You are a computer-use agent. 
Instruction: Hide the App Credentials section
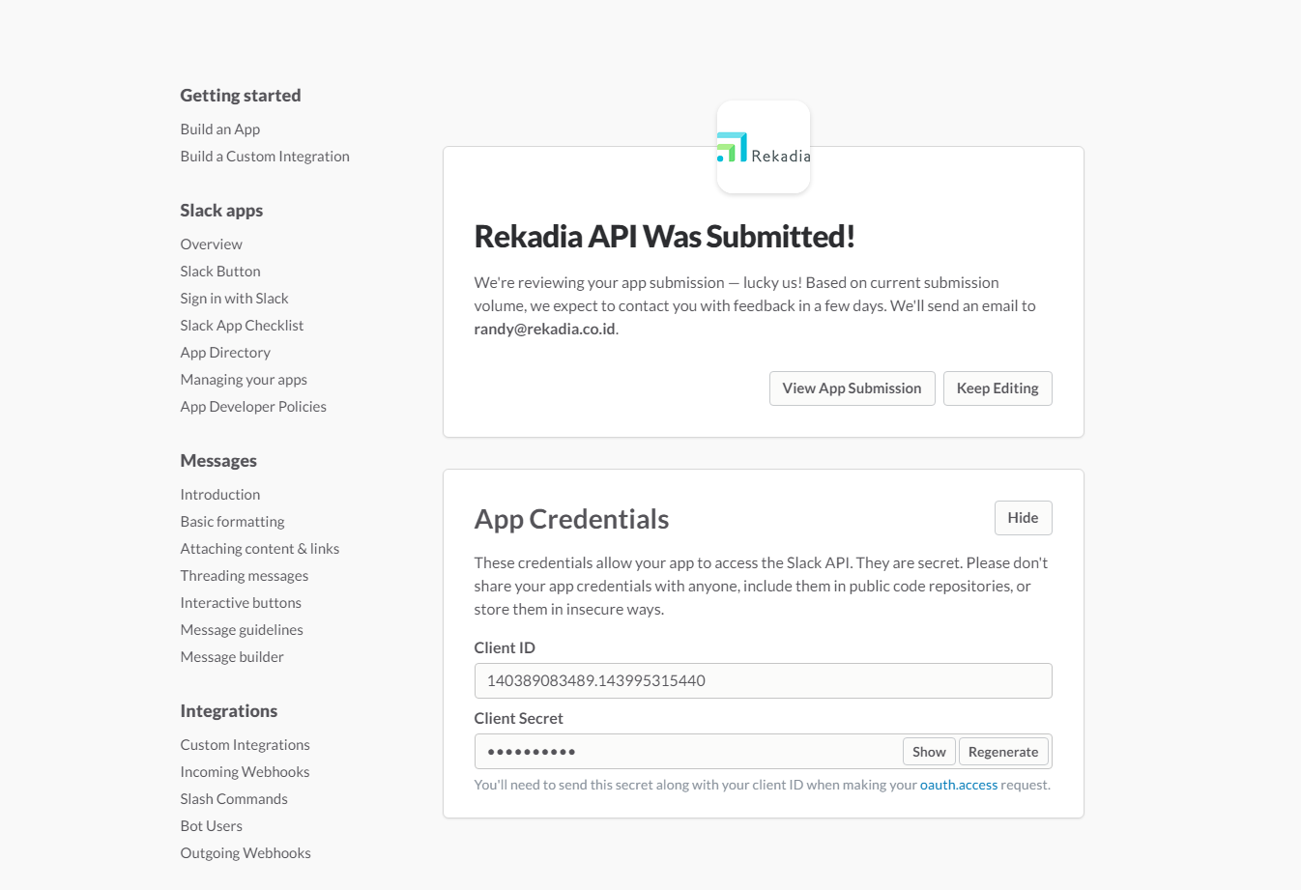pyautogui.click(x=1023, y=518)
